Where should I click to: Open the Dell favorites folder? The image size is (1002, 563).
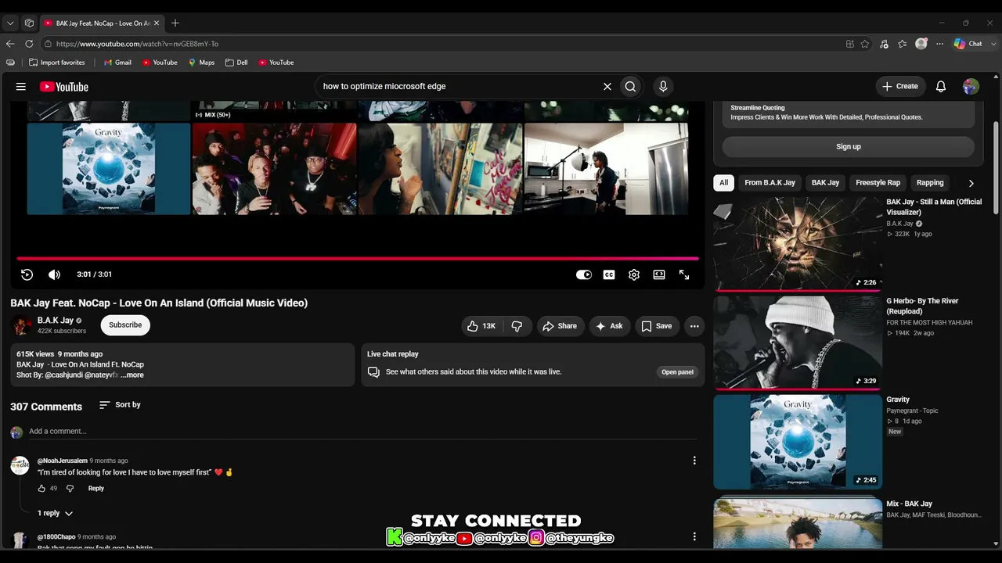[x=236, y=63]
